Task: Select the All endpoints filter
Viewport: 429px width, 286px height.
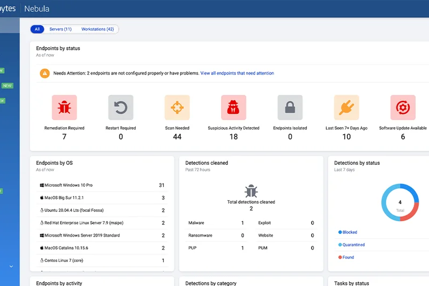Action: click(x=38, y=29)
